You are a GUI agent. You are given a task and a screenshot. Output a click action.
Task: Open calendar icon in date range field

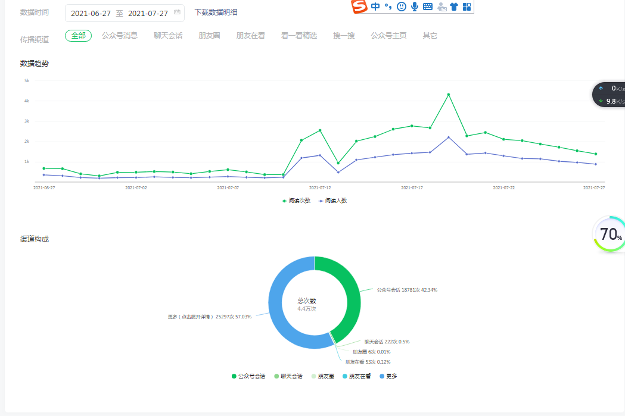(177, 12)
